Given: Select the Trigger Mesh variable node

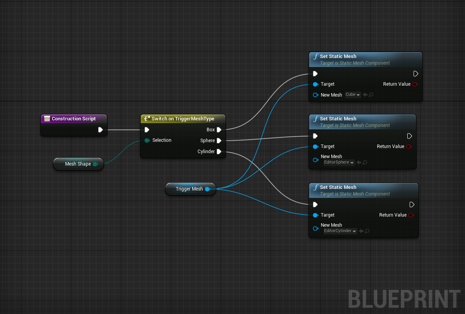Looking at the screenshot, I should tap(190, 189).
